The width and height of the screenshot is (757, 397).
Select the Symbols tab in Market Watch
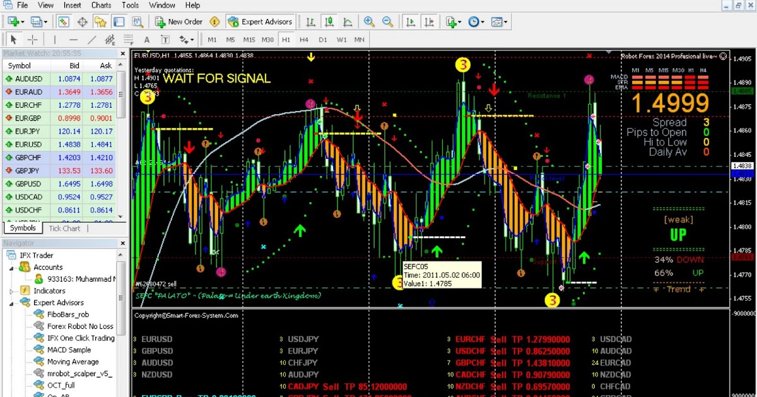coord(23,228)
